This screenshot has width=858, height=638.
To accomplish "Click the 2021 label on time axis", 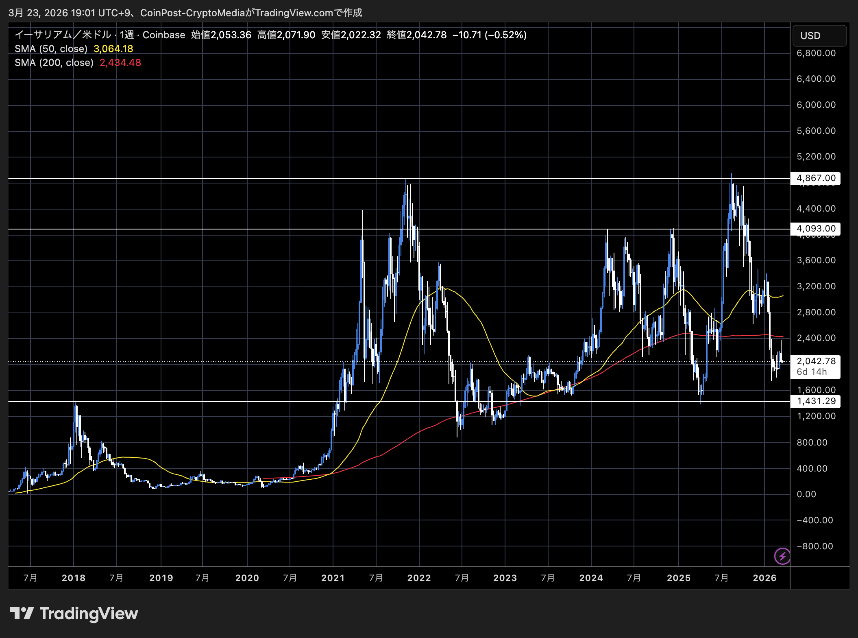I will [333, 578].
